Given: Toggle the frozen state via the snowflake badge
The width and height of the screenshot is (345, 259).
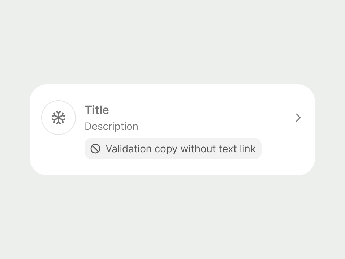Looking at the screenshot, I should (59, 118).
